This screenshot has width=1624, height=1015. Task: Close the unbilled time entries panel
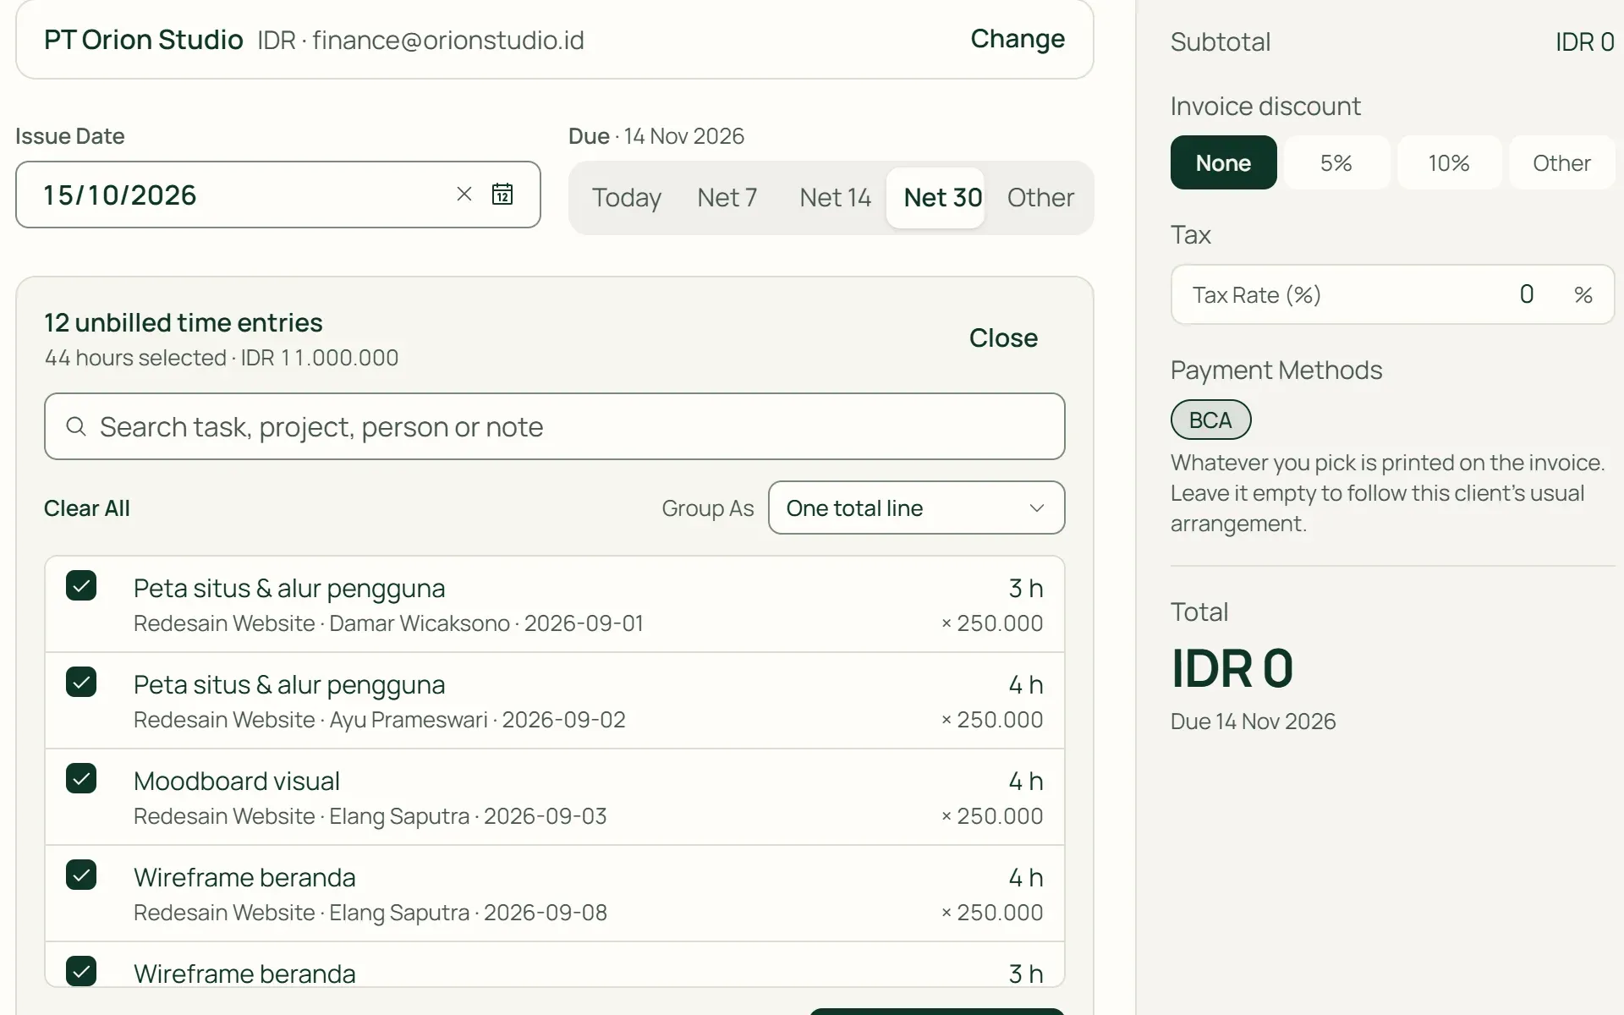click(x=1003, y=337)
